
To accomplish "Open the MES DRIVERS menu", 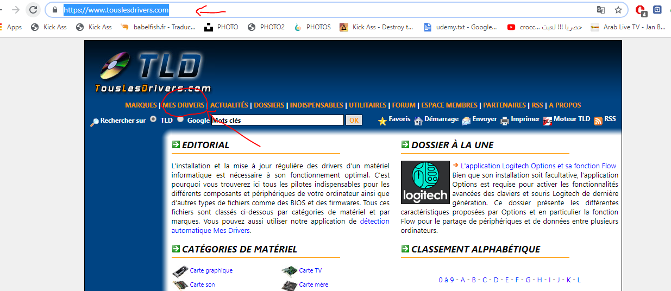I will pos(184,105).
